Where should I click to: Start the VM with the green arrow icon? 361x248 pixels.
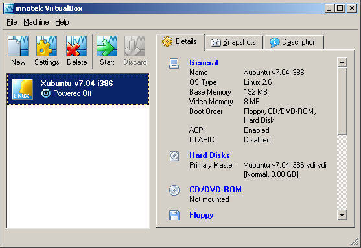(x=107, y=46)
